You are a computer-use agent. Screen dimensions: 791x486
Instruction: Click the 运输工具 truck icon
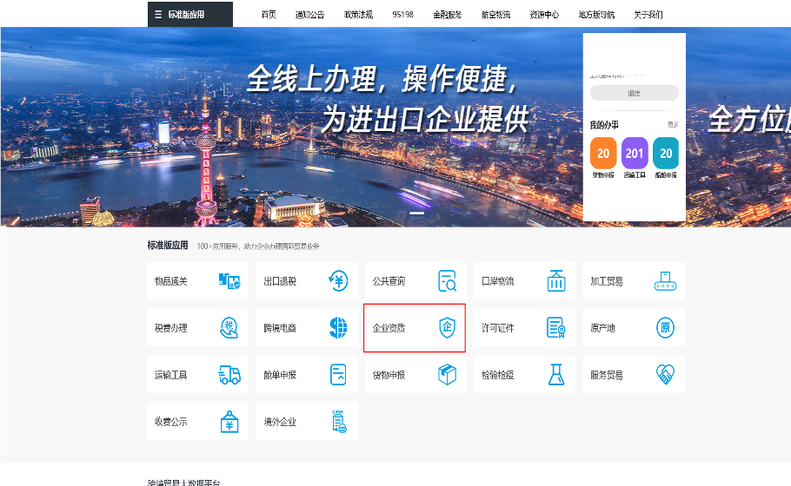tap(229, 375)
